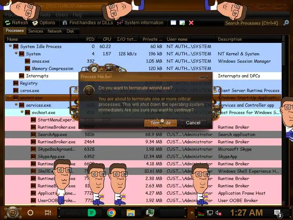
Task: Open Options from the toolbar
Action: coord(44,23)
